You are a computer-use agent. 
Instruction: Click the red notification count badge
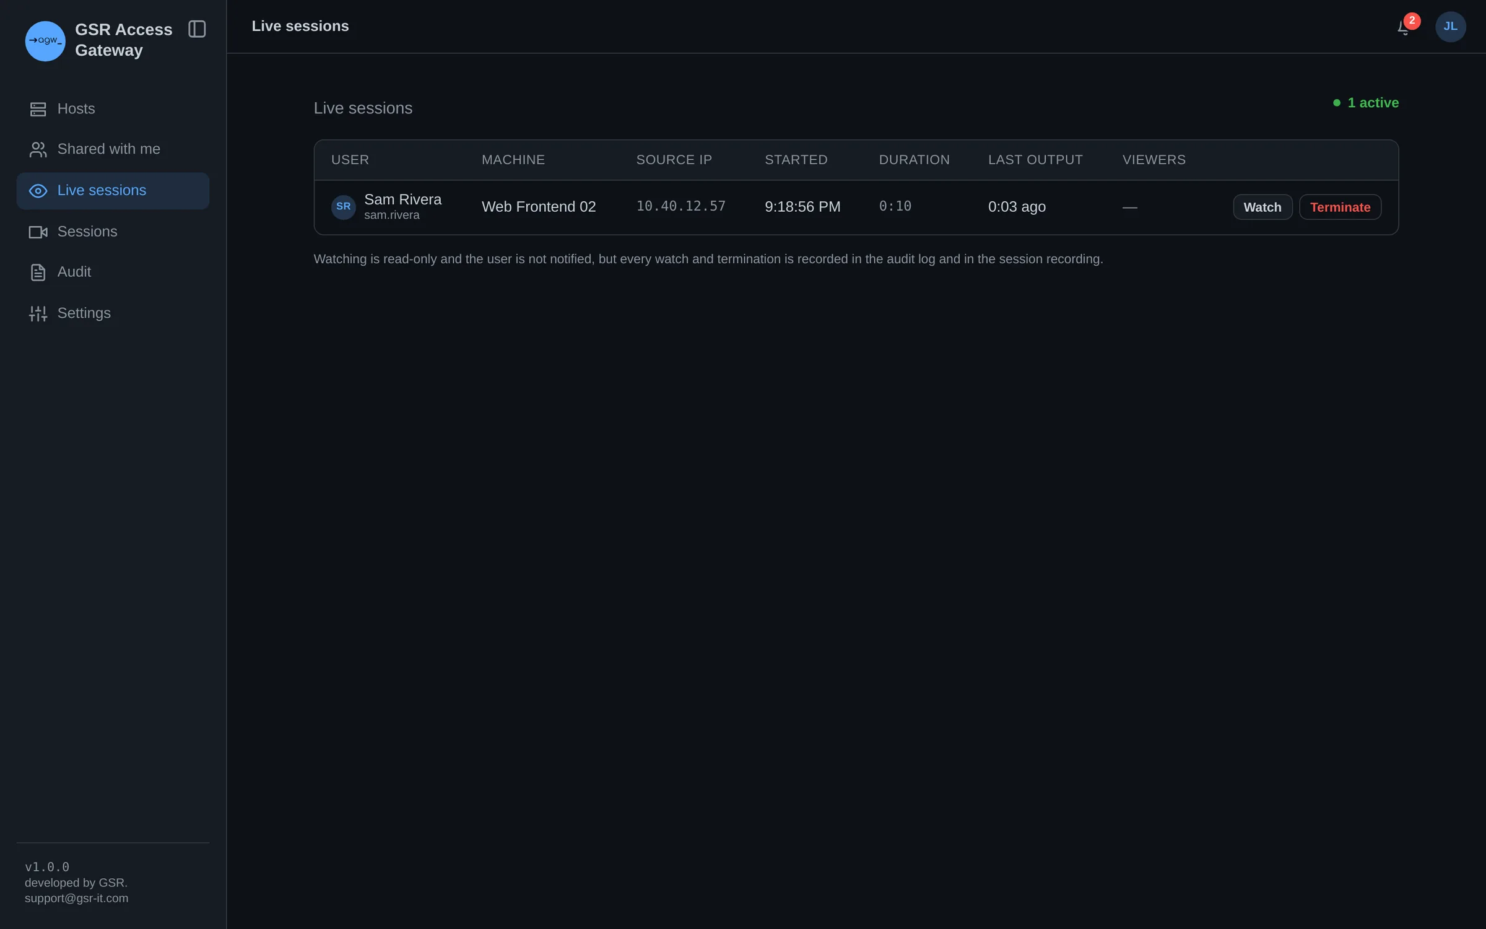point(1412,20)
